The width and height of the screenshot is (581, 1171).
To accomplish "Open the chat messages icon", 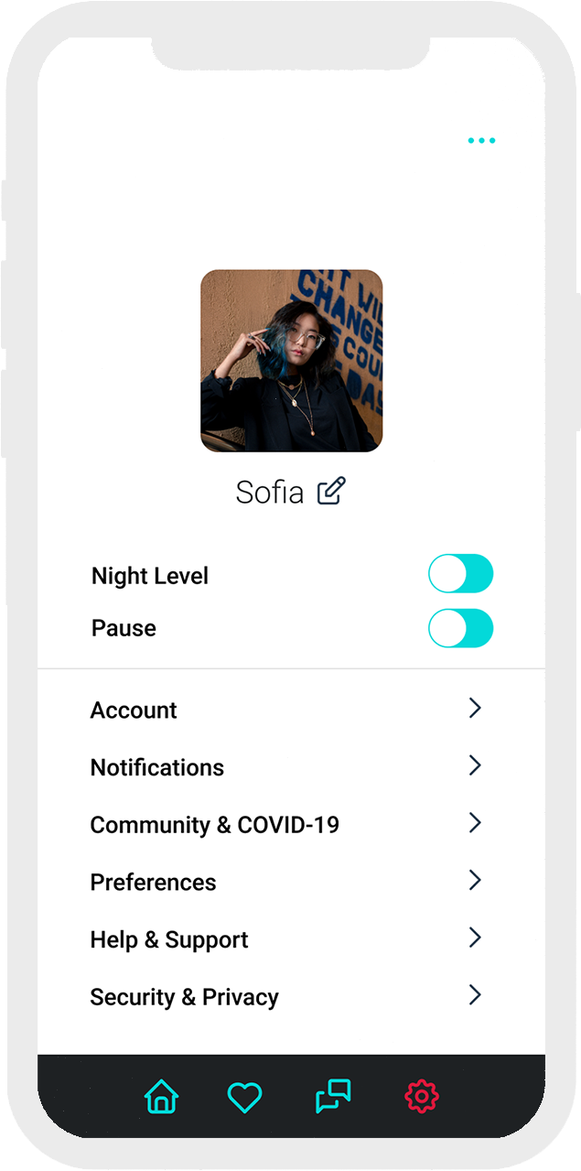I will [333, 1096].
